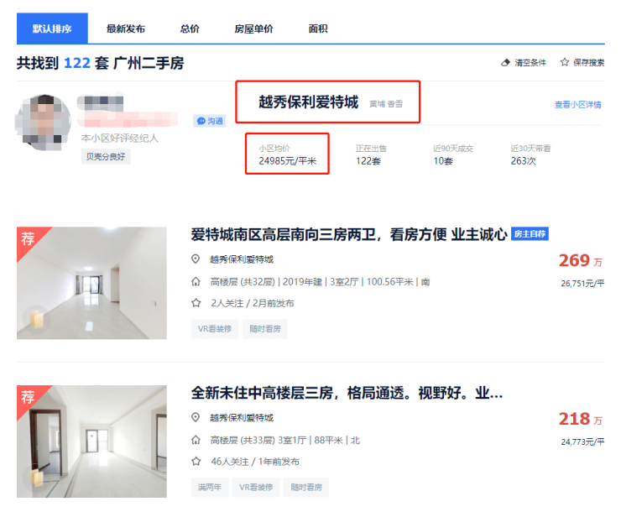This screenshot has height=512, width=621.
Task: Open the 269万 listing photo thumbnail
Action: tap(91, 283)
